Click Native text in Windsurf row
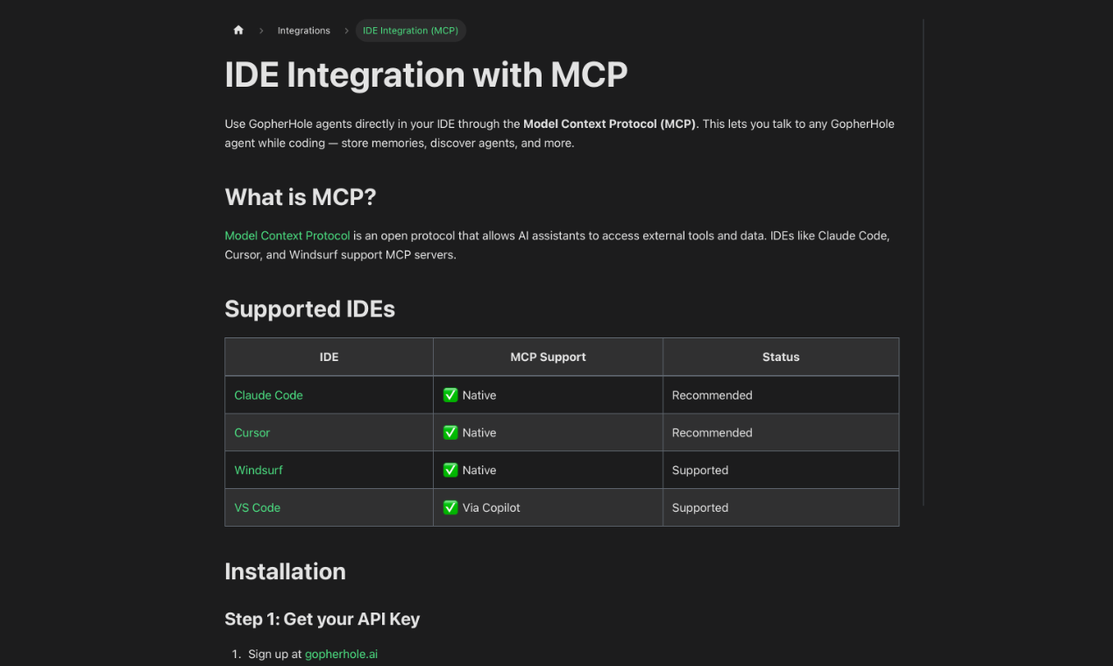Viewport: 1113px width, 666px height. (x=479, y=471)
